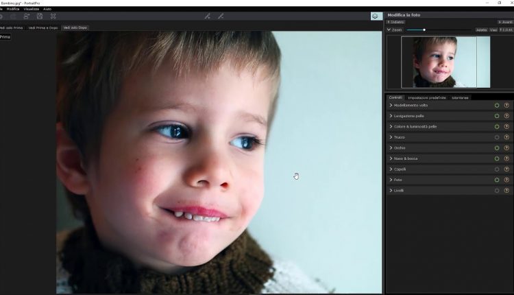Viewport: 514px width, 295px height.
Task: Expand Foto section
Action: pyautogui.click(x=391, y=180)
